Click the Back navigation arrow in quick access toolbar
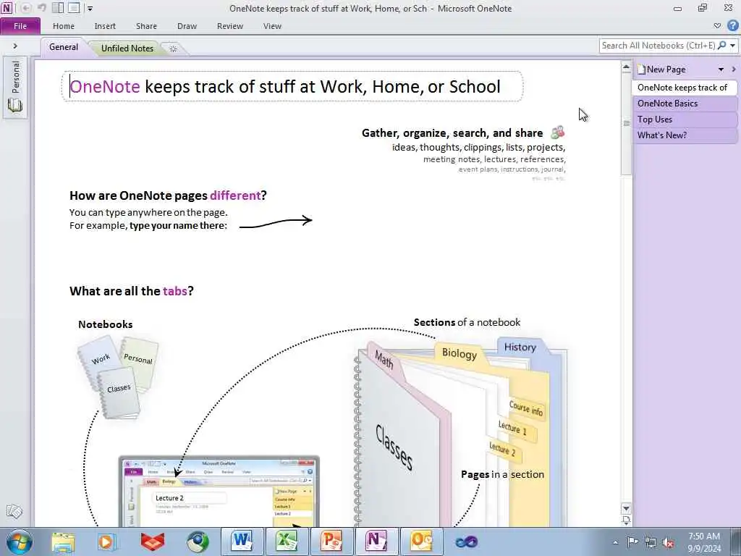 pyautogui.click(x=25, y=7)
